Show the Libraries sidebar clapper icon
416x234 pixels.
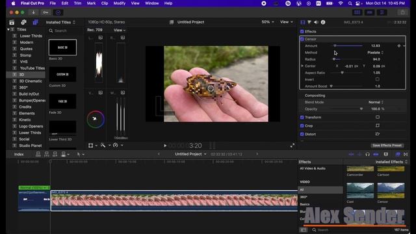tap(12, 22)
